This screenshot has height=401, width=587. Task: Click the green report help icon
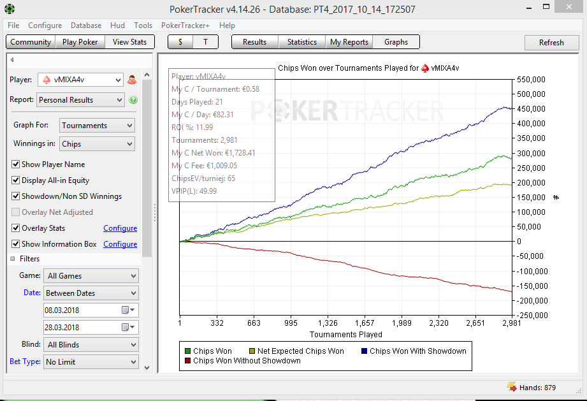click(133, 99)
